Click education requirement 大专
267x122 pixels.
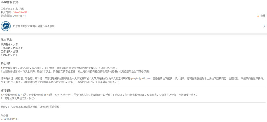[x=15, y=45]
